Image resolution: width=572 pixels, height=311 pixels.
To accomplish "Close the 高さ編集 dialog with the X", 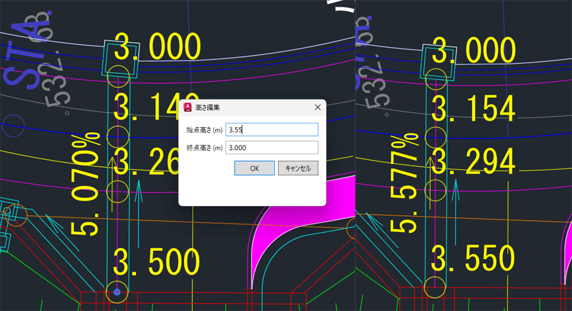I will tap(317, 107).
